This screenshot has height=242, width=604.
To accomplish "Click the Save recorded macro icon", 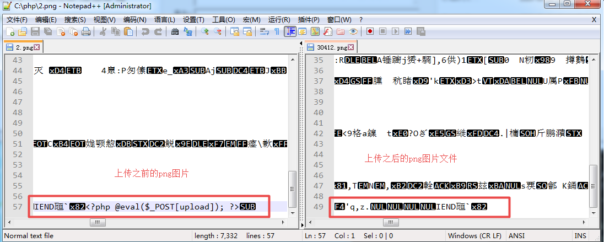I will click(x=420, y=31).
